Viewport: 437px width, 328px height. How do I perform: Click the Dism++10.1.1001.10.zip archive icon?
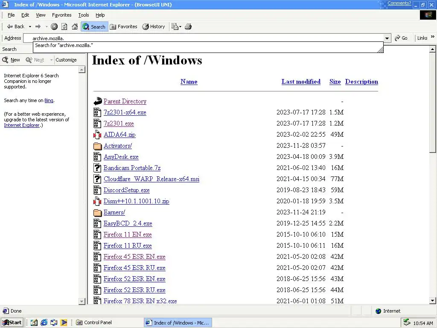[97, 201]
